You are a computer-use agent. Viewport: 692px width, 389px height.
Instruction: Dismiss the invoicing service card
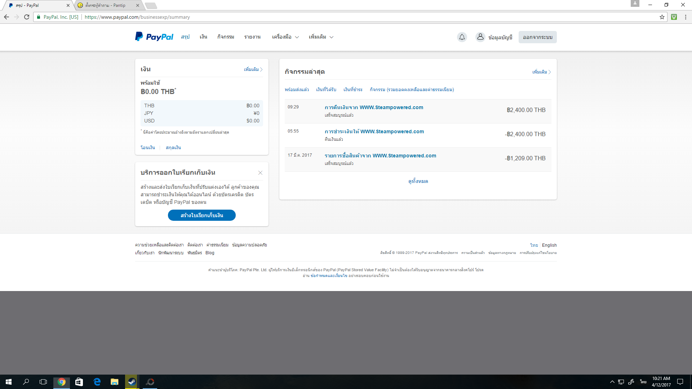[x=260, y=173]
